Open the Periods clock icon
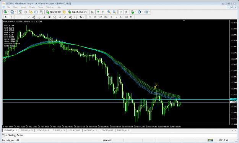 coord(139,12)
